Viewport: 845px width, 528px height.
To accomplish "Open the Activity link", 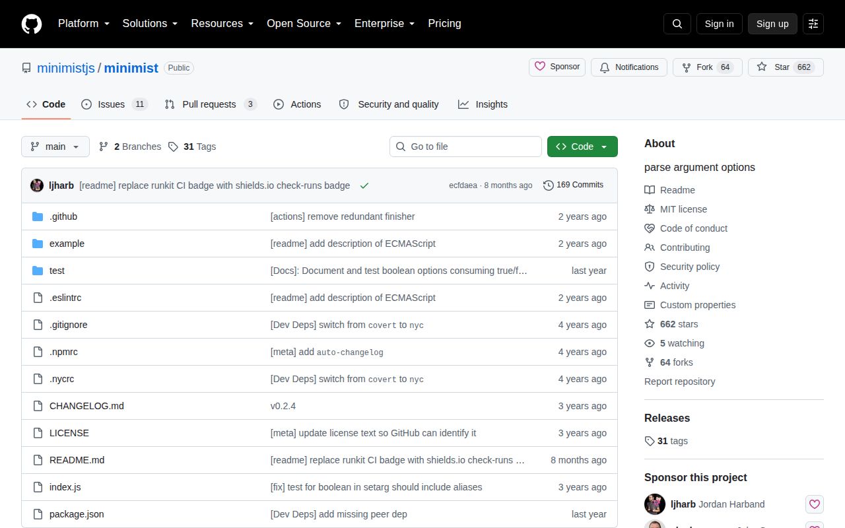I will [667, 286].
